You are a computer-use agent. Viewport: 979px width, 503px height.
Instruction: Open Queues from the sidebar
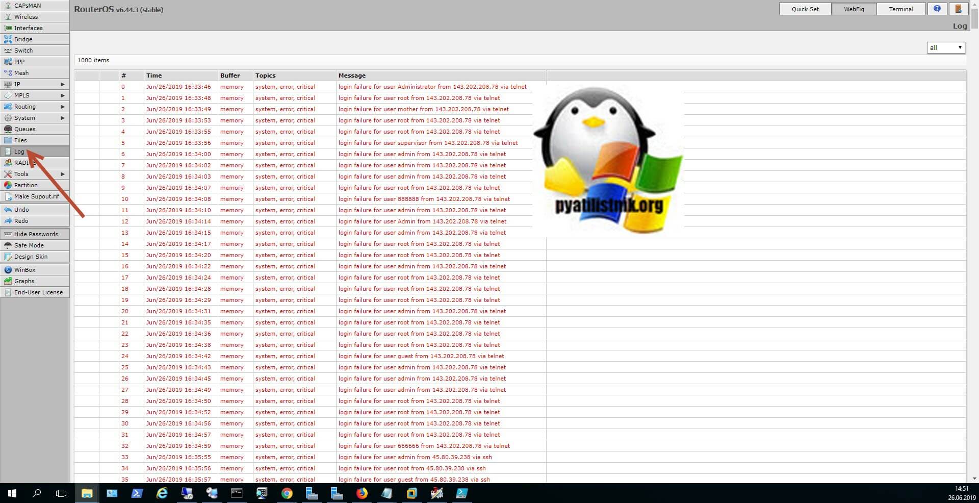point(24,129)
